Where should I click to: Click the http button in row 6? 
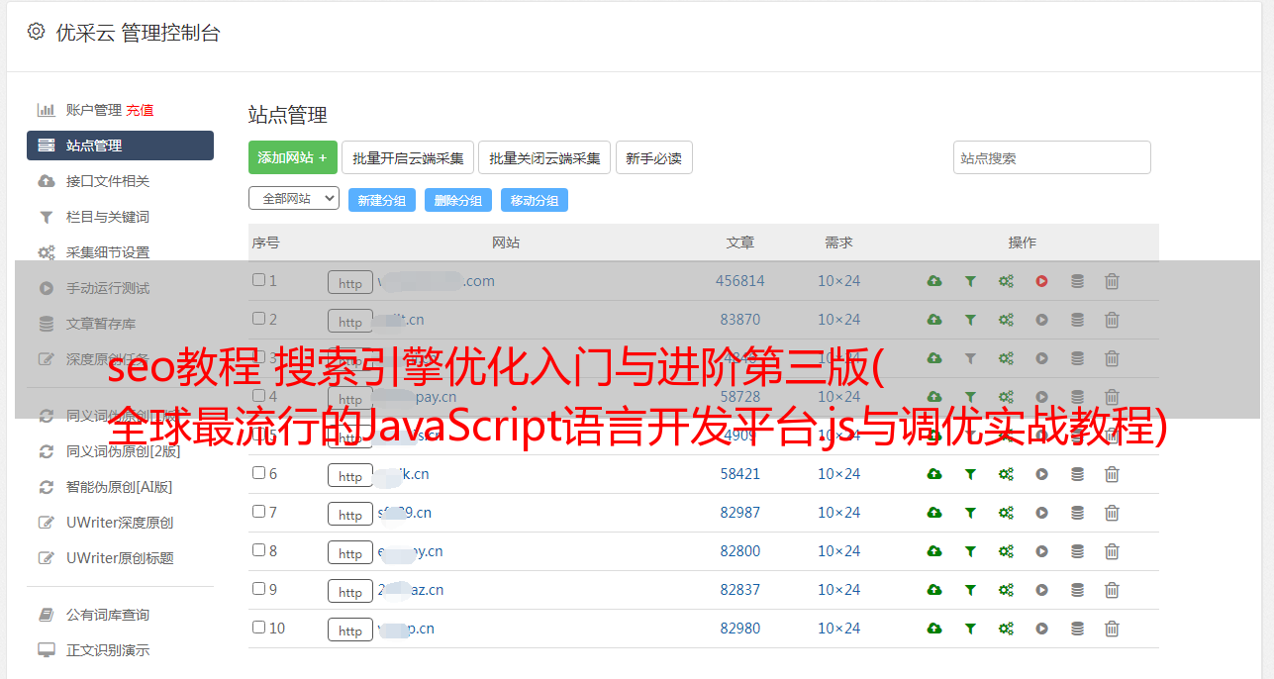tap(350, 476)
